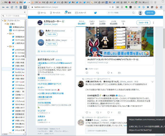Open メッセージ messages
This screenshot has width=165, height=136.
(x=80, y=13)
